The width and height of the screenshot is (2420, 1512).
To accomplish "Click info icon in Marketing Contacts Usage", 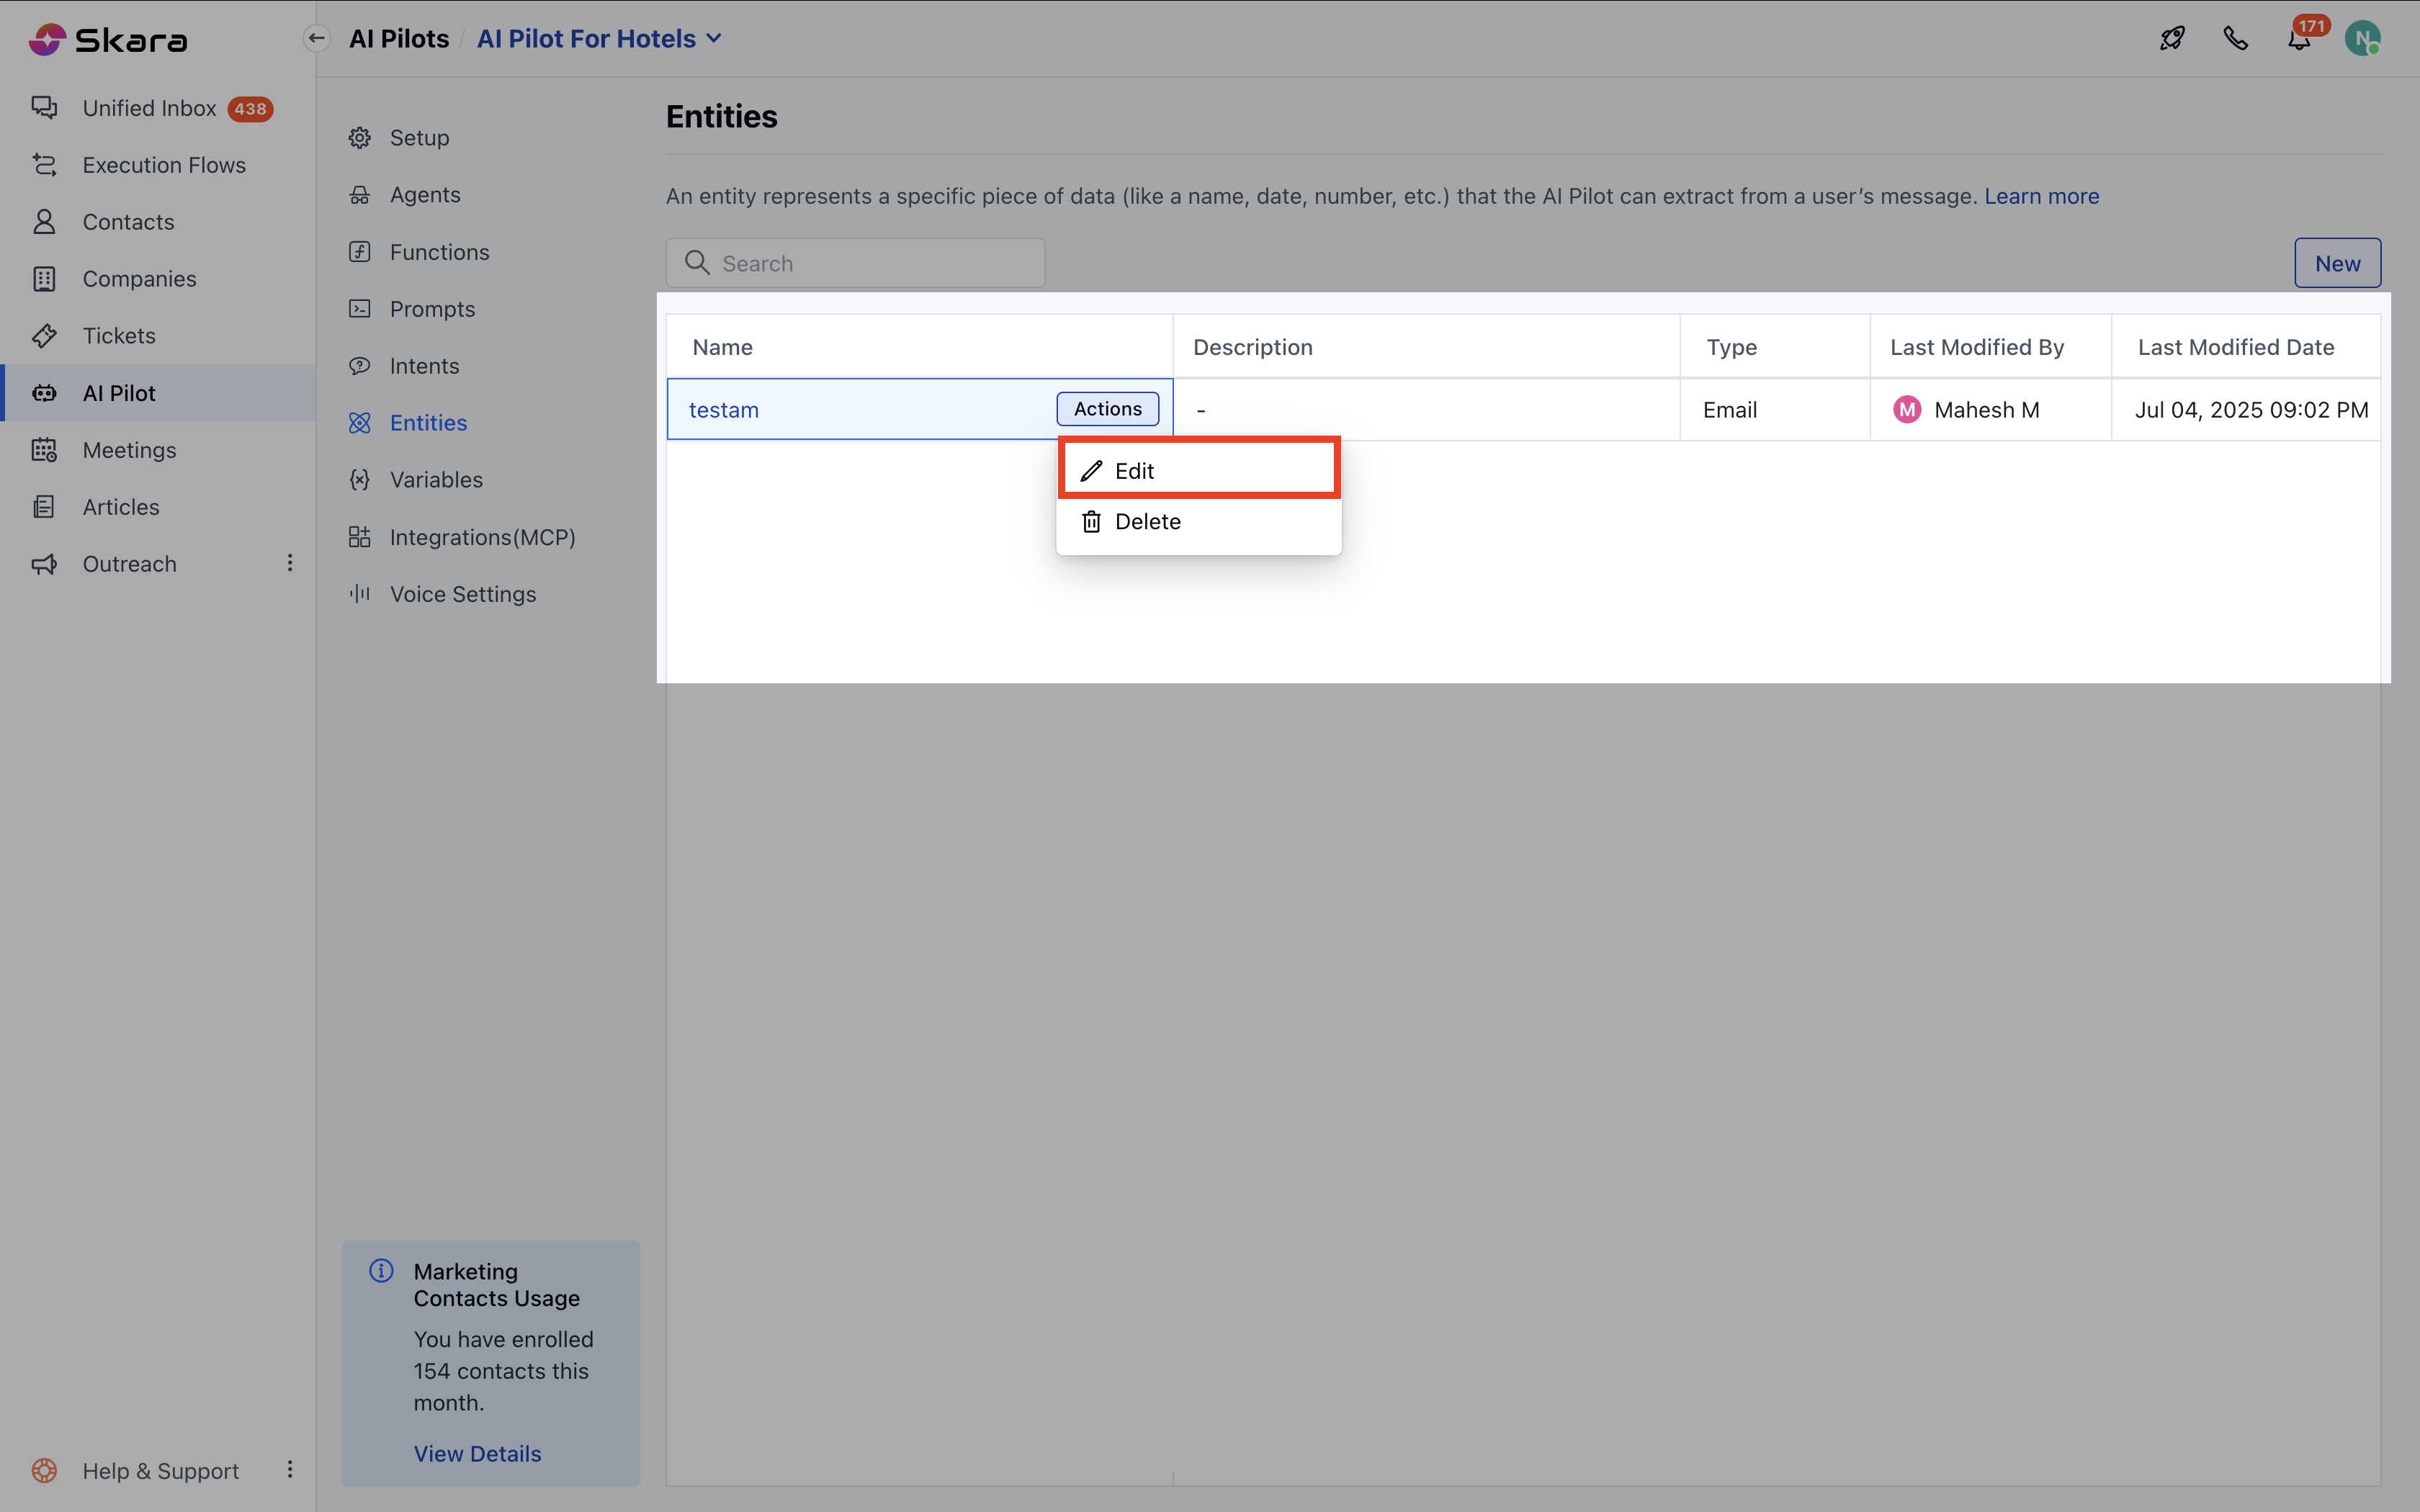I will [x=381, y=1271].
